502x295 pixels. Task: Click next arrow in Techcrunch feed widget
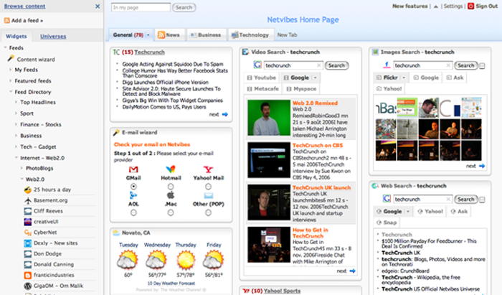[x=224, y=114]
